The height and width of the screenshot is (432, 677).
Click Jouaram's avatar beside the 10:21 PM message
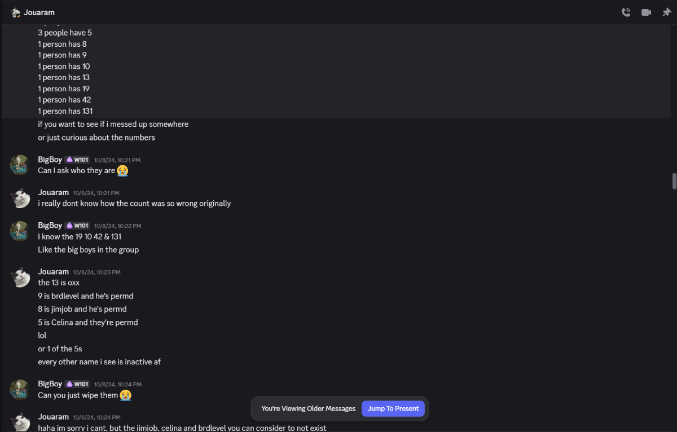tap(20, 197)
